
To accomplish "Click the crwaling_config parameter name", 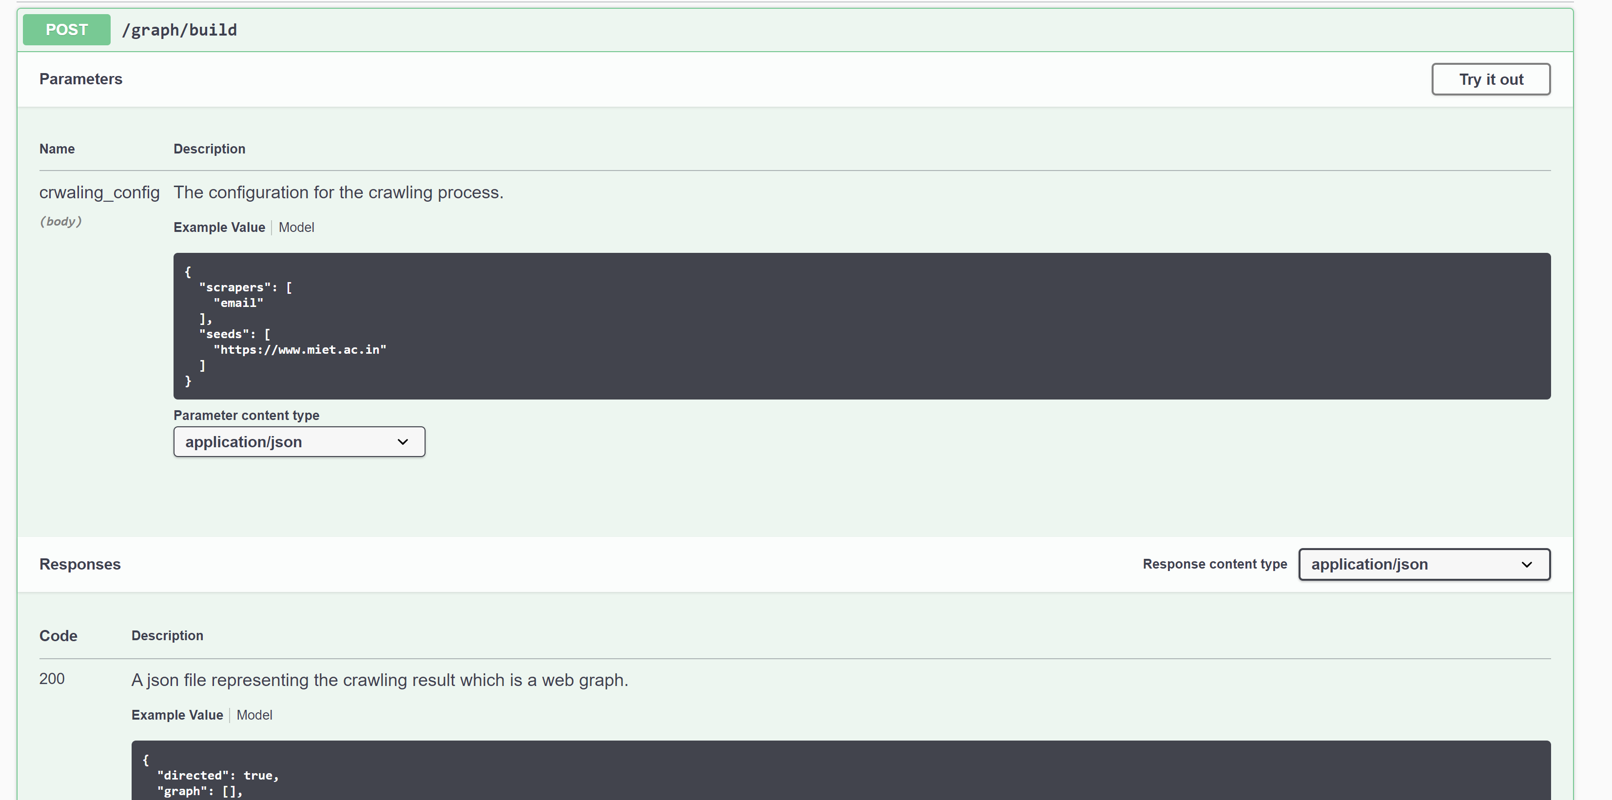I will (x=99, y=192).
